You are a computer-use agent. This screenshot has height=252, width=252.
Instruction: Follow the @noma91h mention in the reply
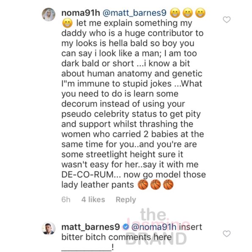click(154, 227)
